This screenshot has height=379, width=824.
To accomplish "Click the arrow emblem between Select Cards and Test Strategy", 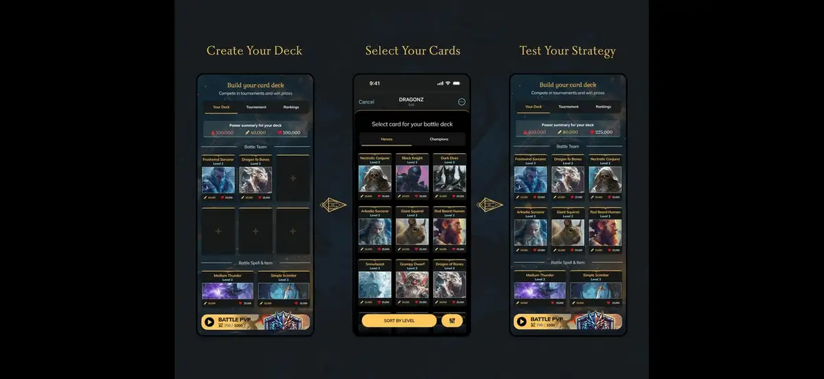I will pos(490,205).
